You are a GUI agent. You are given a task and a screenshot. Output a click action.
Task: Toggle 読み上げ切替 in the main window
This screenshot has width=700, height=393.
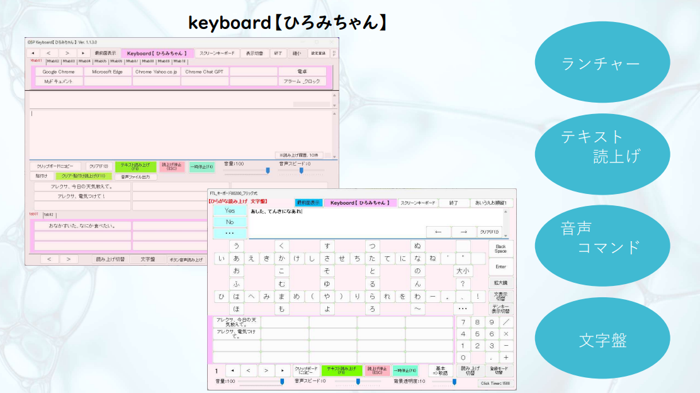(x=110, y=259)
